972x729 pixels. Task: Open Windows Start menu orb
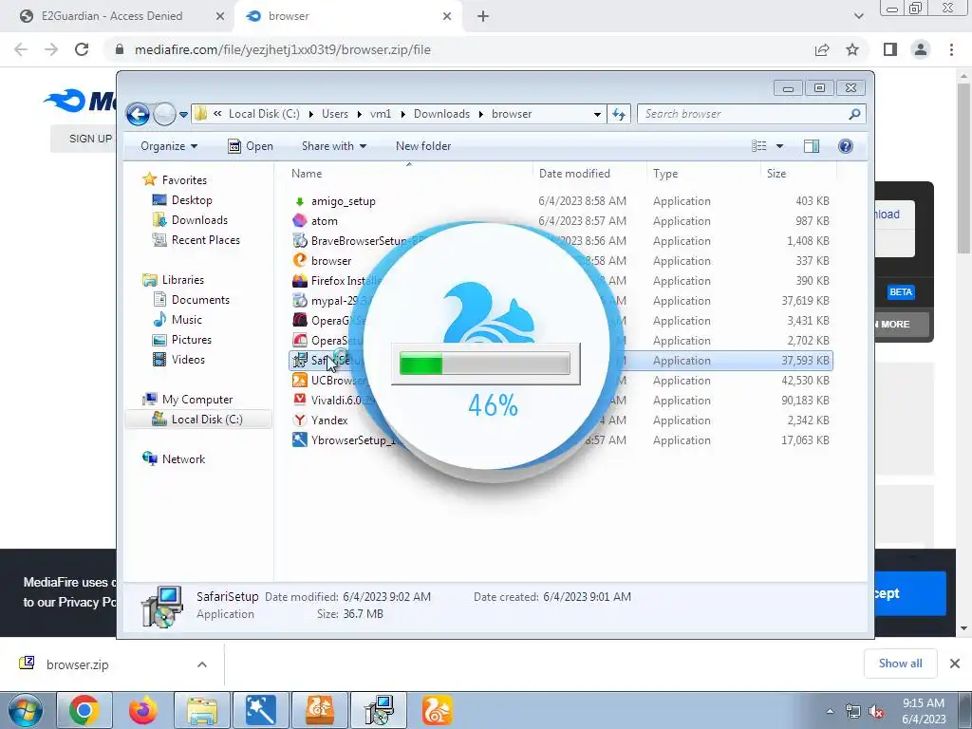[x=25, y=710]
